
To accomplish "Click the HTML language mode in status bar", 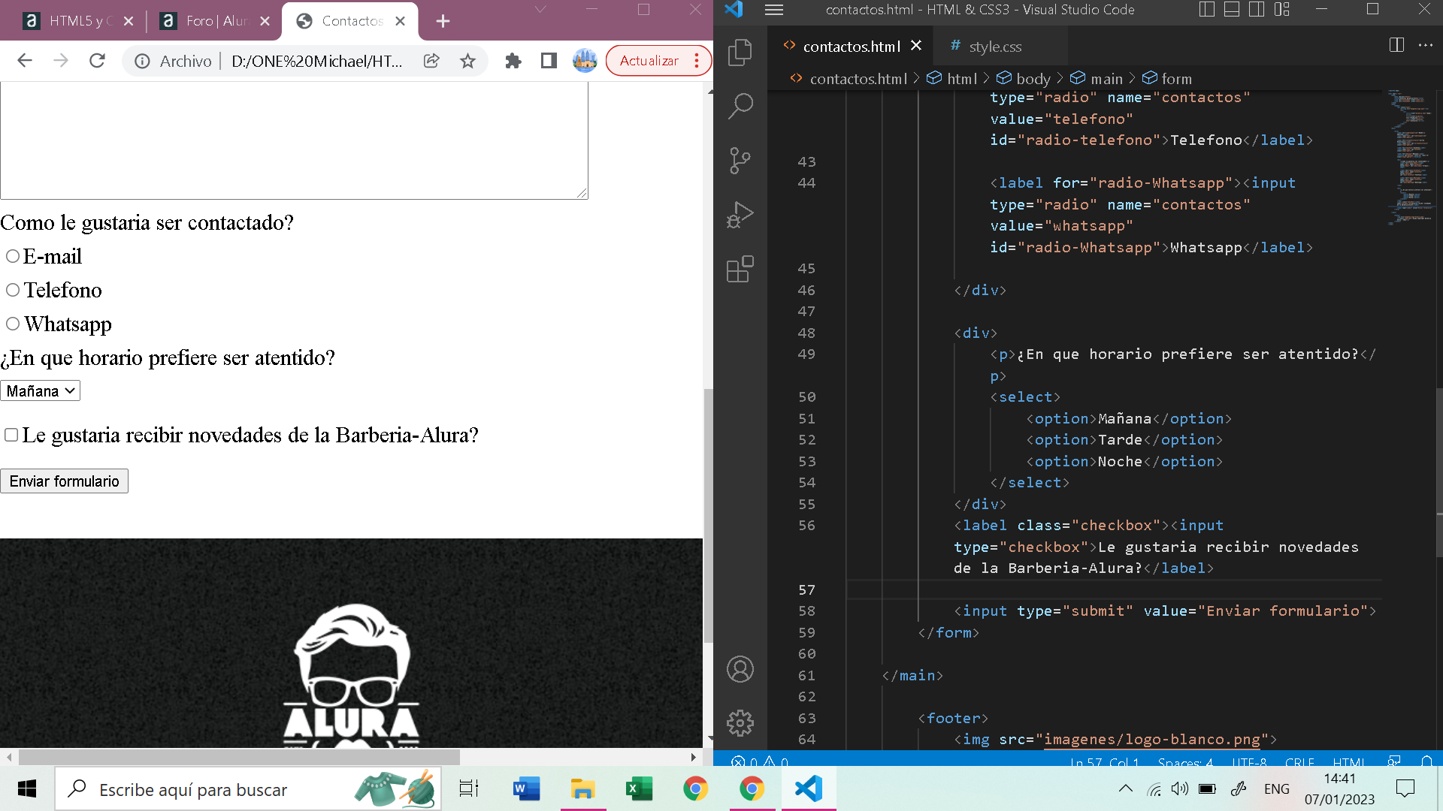I will click(1348, 761).
